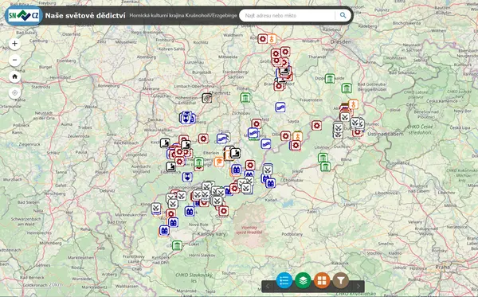Image resolution: width=478 pixels, height=297 pixels.
Task: Click the address search field
Action: coord(288,15)
